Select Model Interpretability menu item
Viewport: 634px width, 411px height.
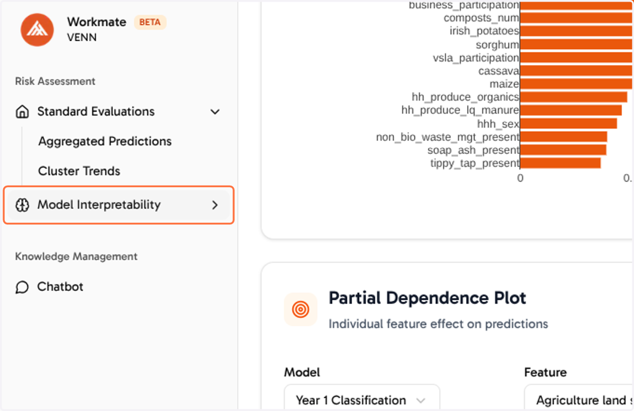[x=119, y=205]
